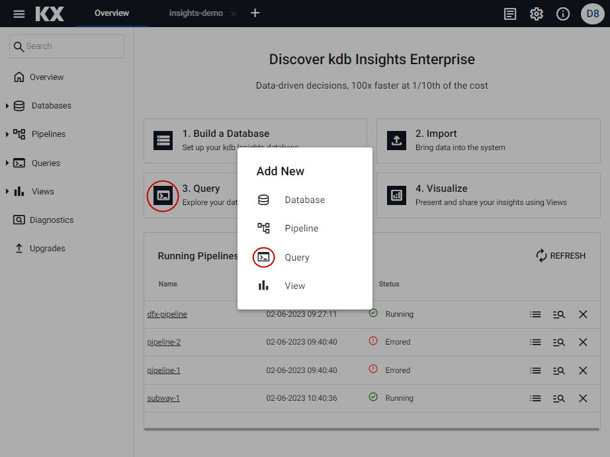This screenshot has width=610, height=457.
Task: Teardown pipeline-2 with the X icon
Action: click(x=583, y=343)
